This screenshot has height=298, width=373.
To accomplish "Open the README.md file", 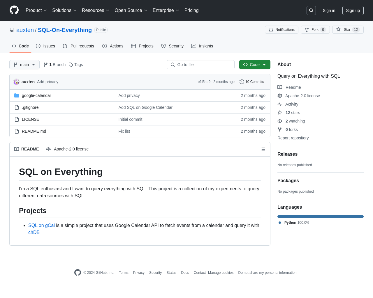I will (34, 131).
